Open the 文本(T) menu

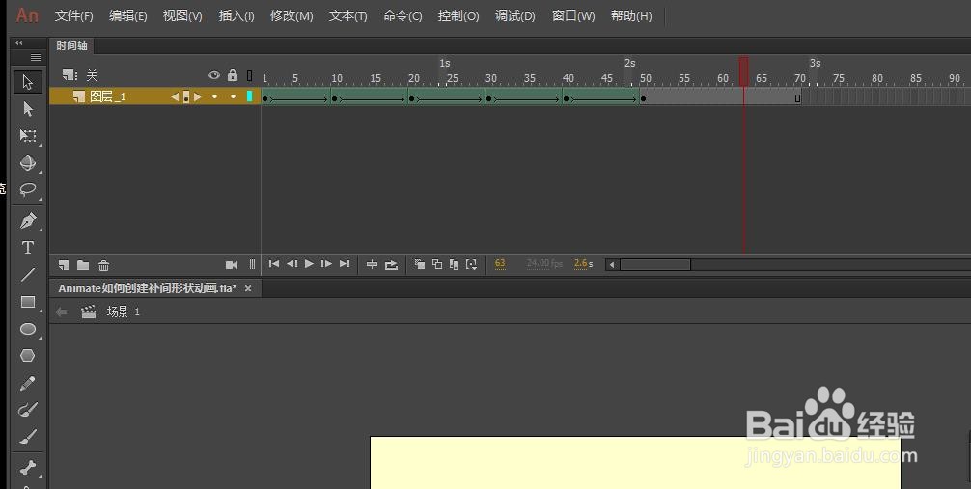click(x=348, y=16)
